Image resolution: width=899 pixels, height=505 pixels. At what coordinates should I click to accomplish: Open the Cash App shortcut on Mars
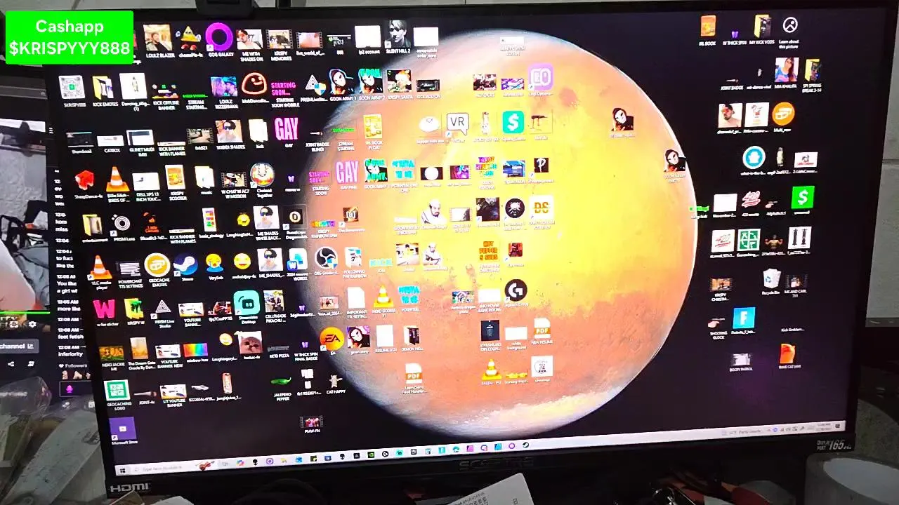(513, 126)
